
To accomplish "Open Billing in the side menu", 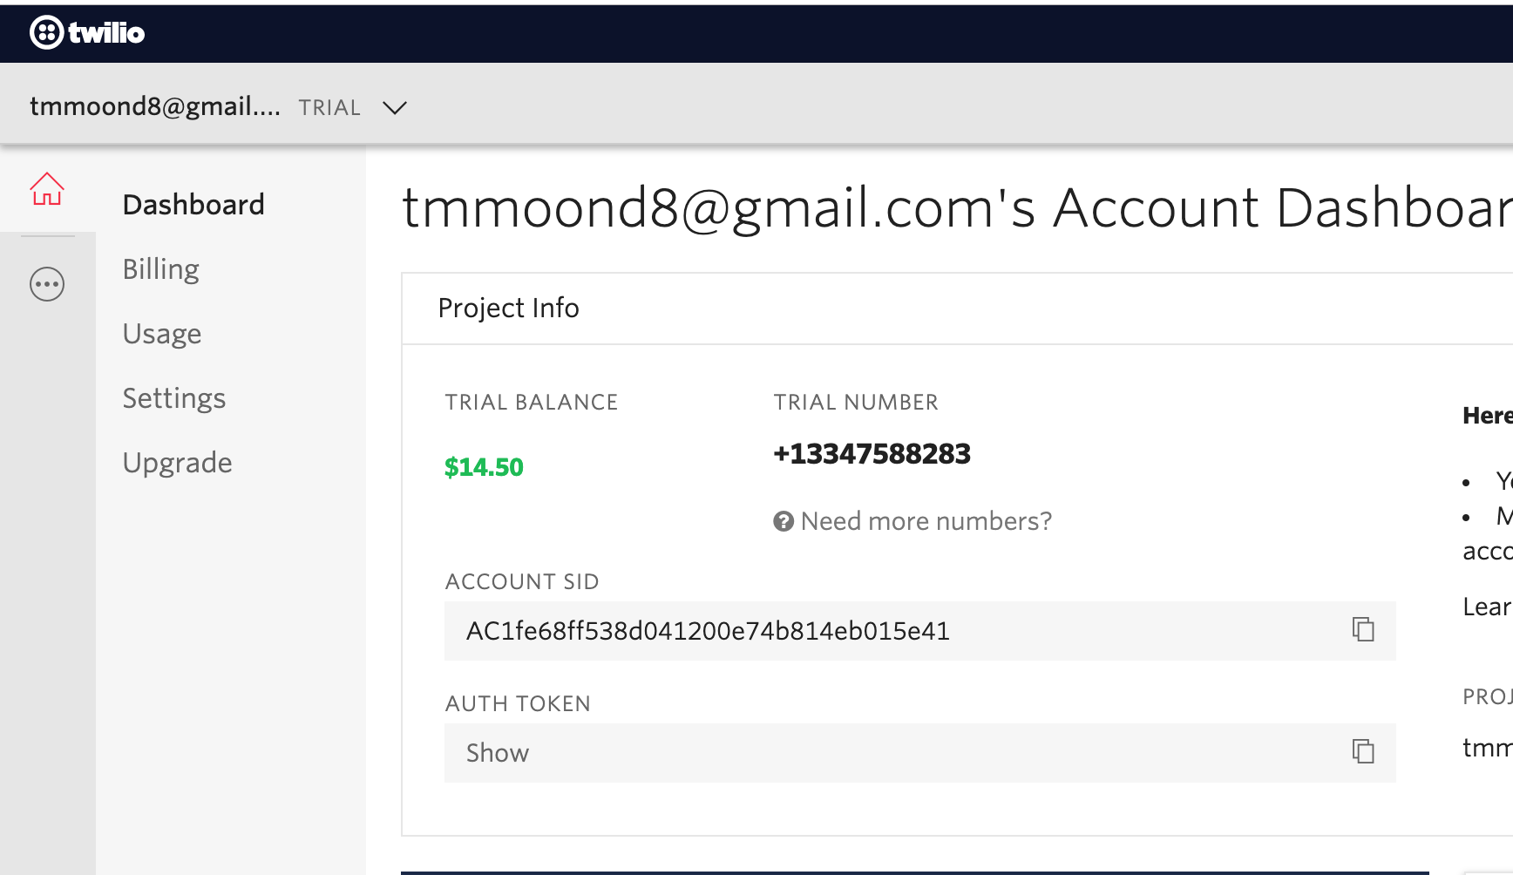I will click(x=161, y=269).
